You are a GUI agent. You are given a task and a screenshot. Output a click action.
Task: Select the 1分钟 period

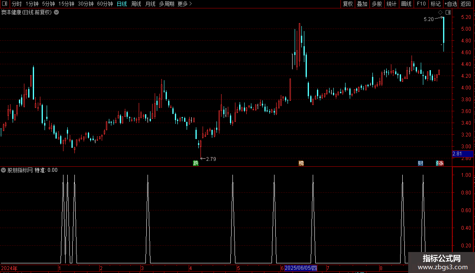point(32,4)
